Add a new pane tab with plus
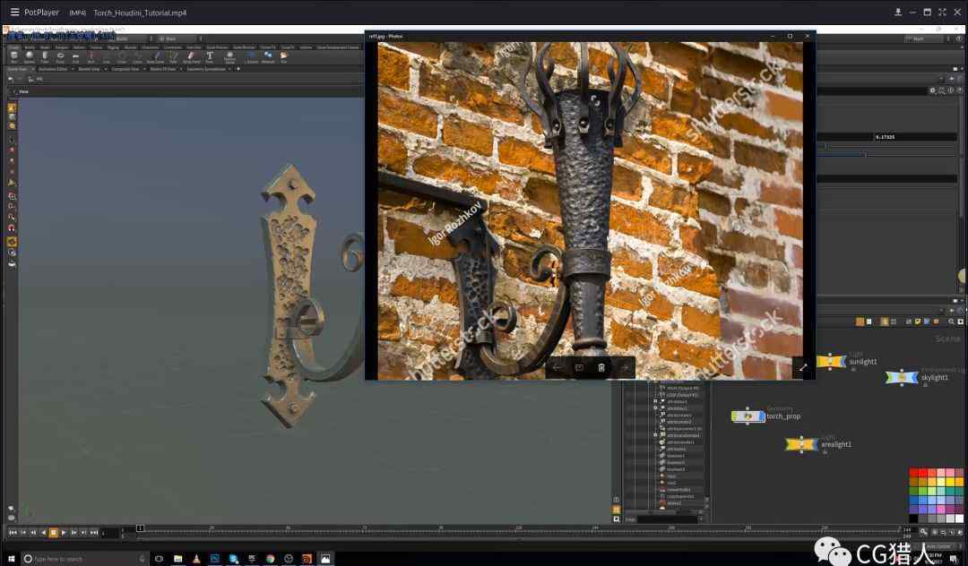 pyautogui.click(x=238, y=69)
